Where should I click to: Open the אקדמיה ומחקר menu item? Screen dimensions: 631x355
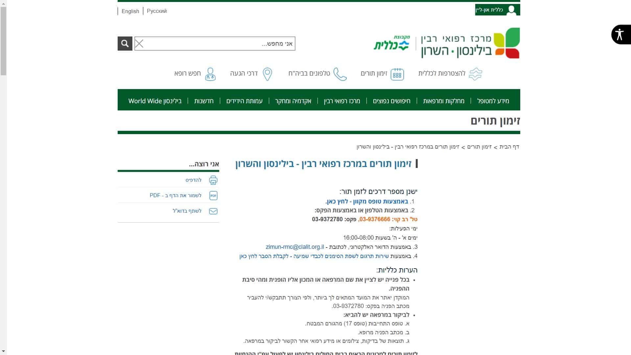293,101
